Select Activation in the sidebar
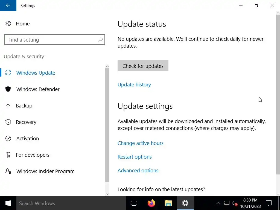The height and width of the screenshot is (210, 280). pos(28,139)
